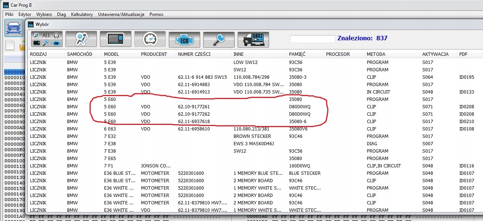The width and height of the screenshot is (483, 221).
Task: Choose the OBD2 laptop category filter
Action: point(253,39)
